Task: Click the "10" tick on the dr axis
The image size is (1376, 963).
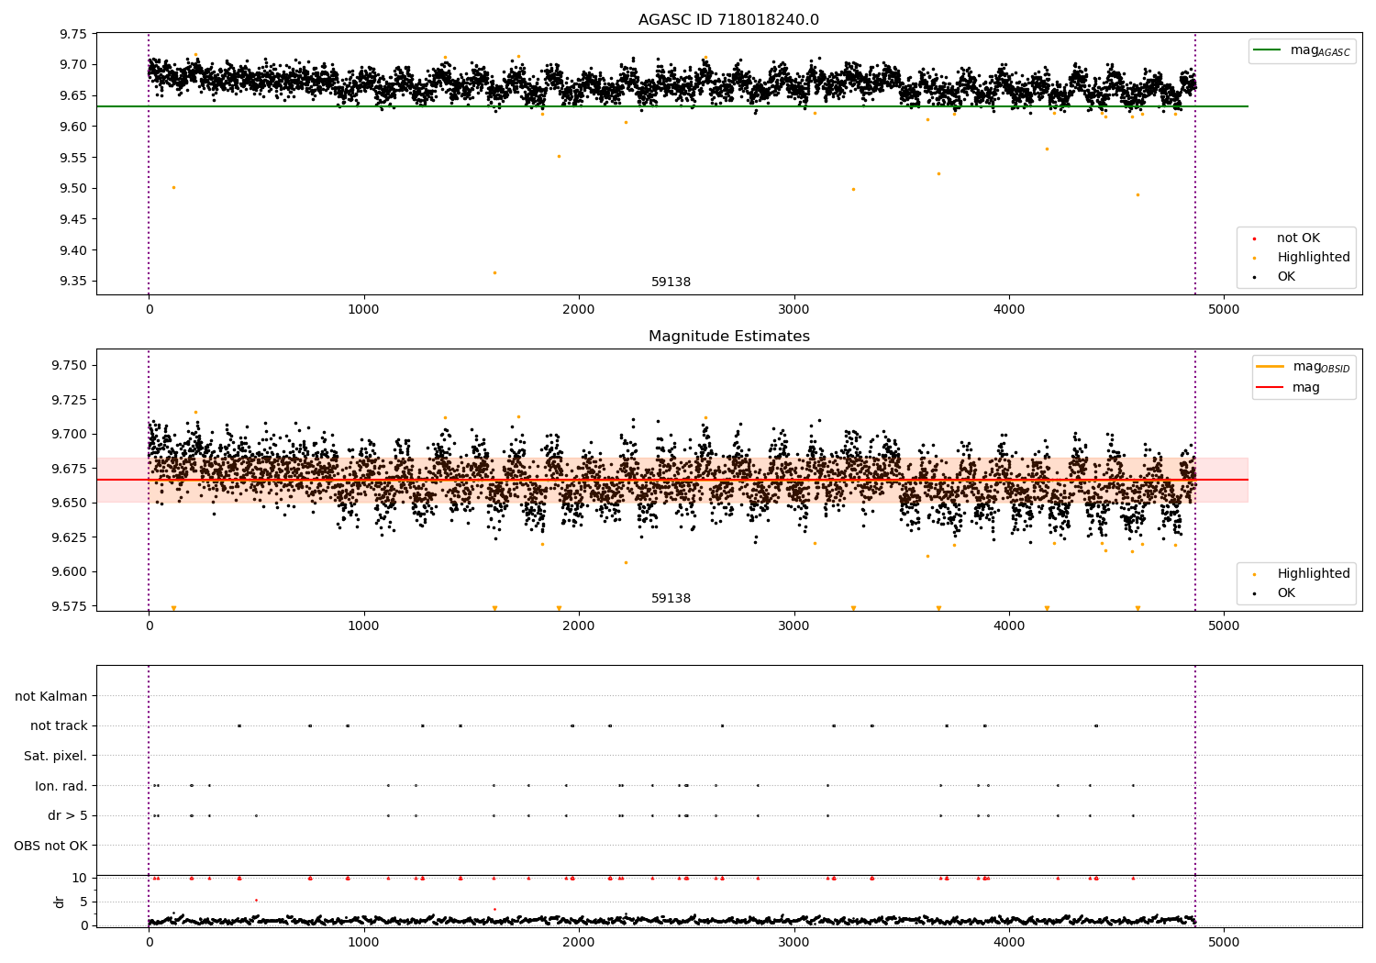Action: coord(80,878)
